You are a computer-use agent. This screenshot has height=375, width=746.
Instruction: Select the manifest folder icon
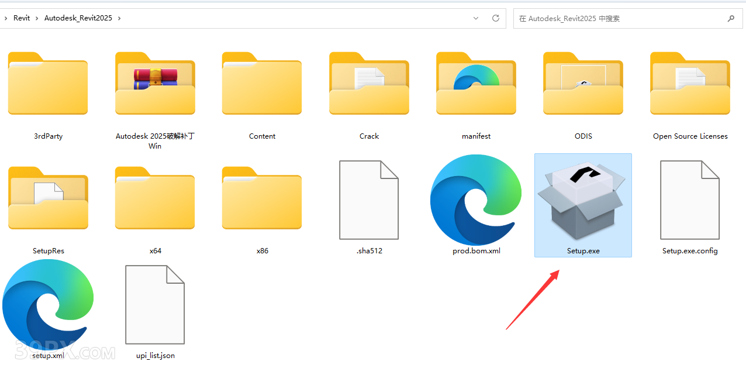click(x=476, y=84)
